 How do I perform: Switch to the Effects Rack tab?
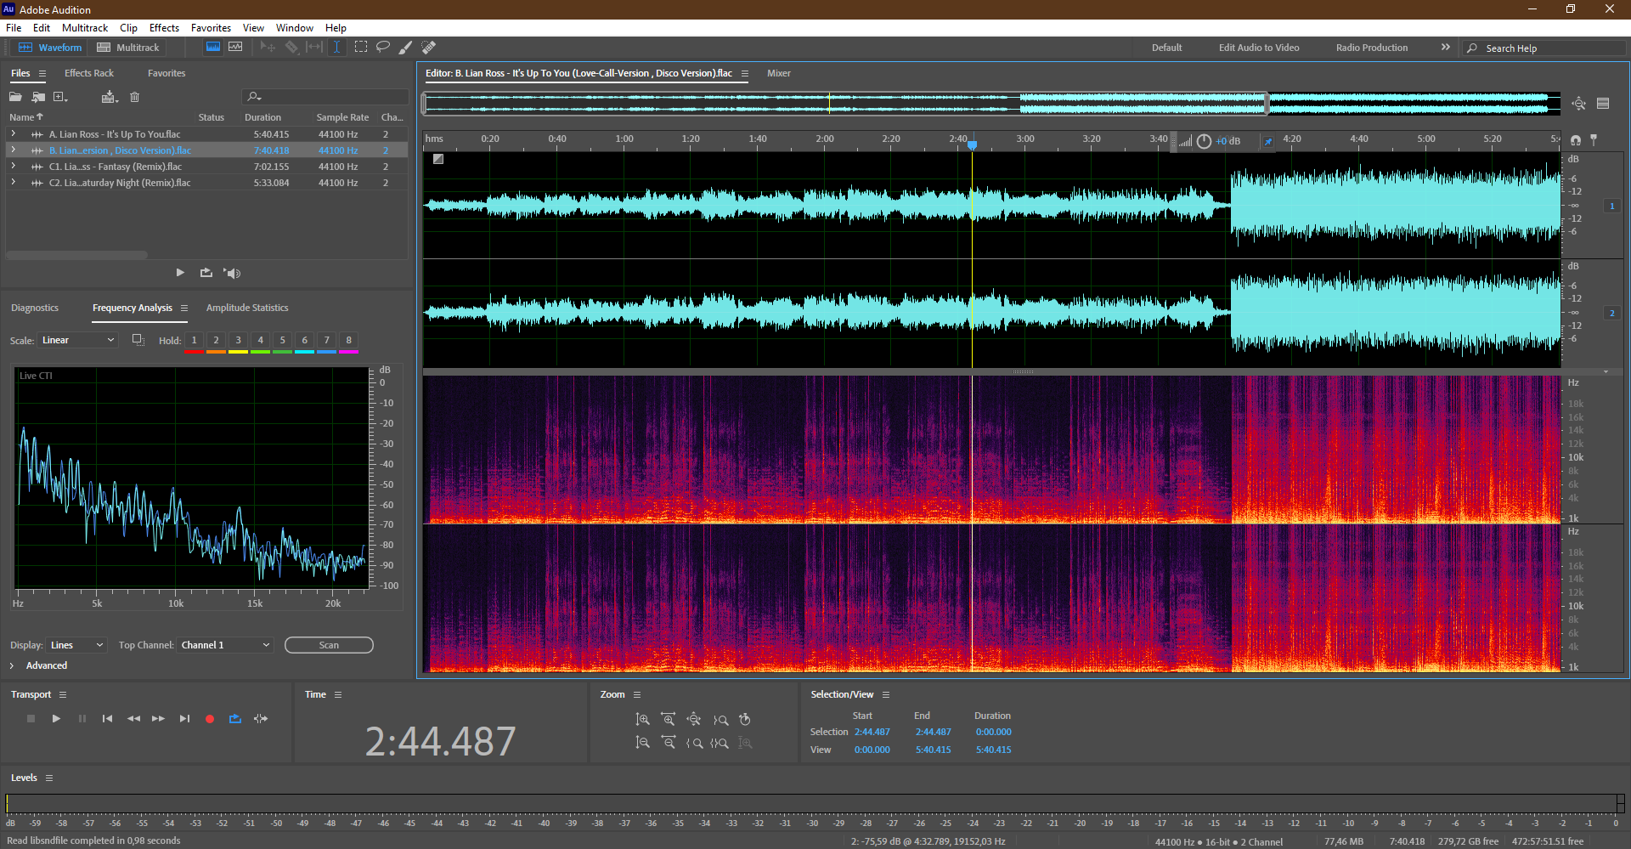(89, 73)
